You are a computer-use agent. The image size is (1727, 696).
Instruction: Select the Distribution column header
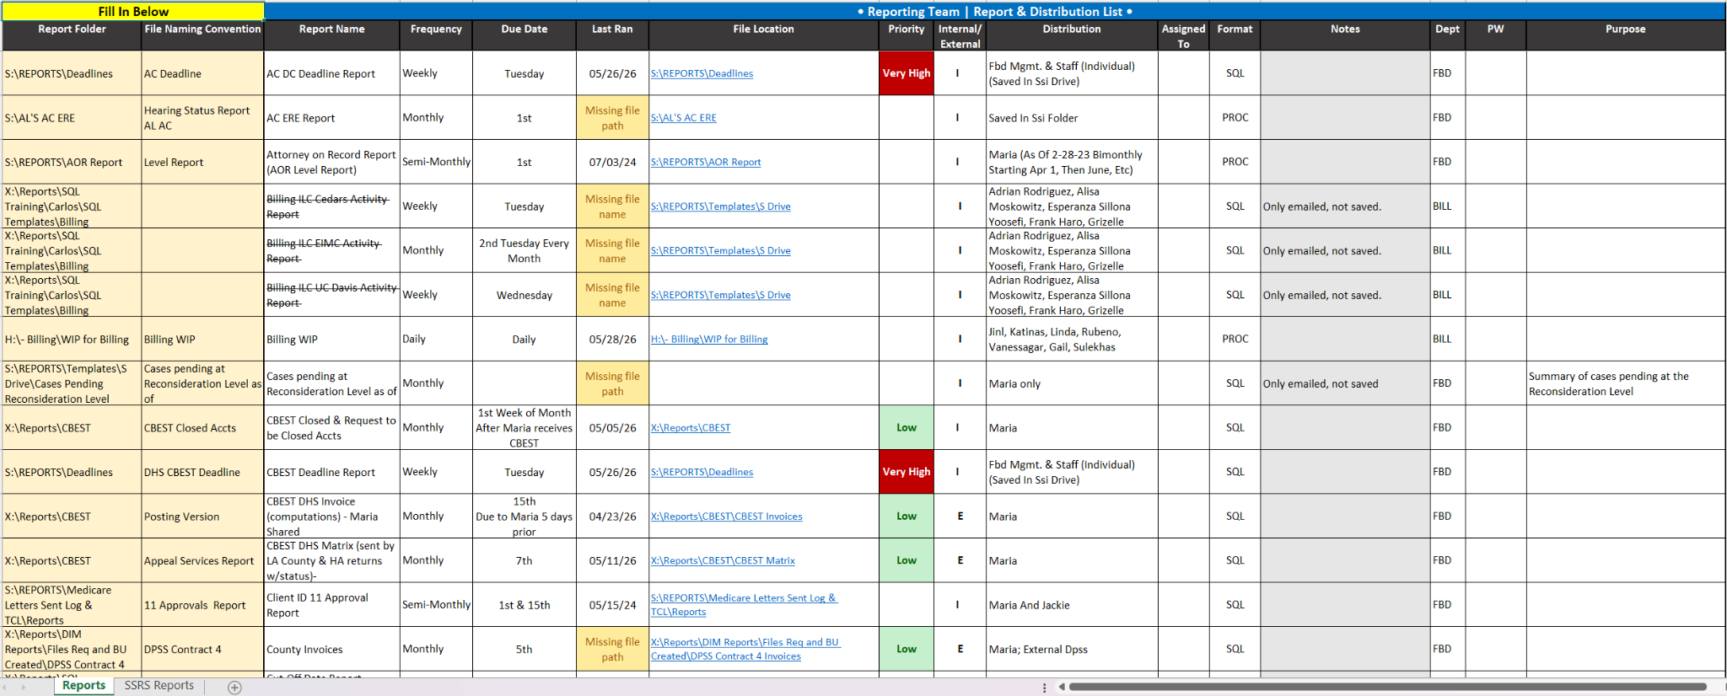point(1072,35)
